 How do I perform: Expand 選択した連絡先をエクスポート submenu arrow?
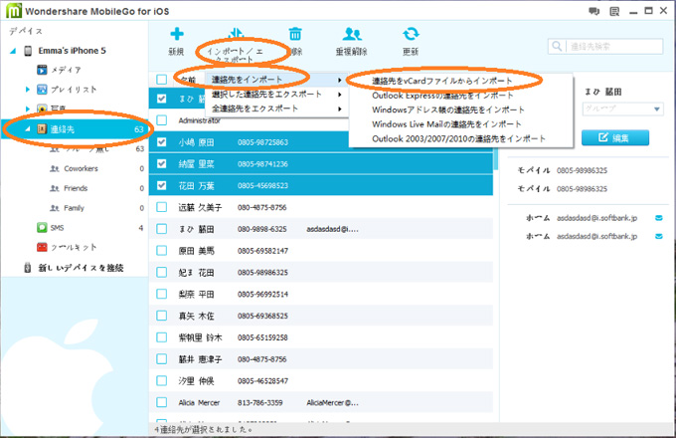(x=340, y=95)
